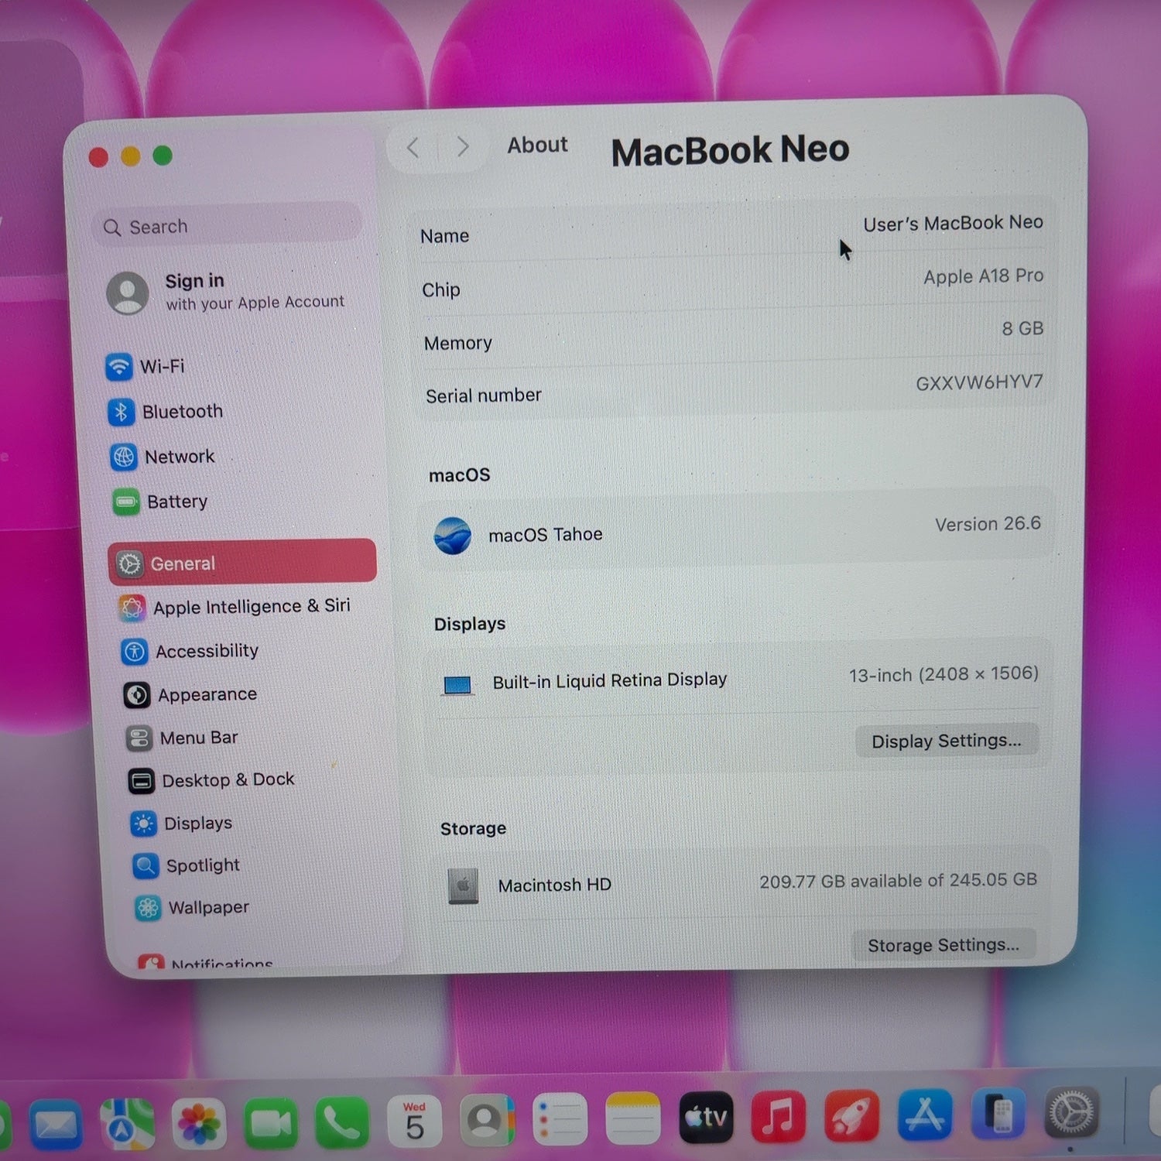Select Displays in the sidebar
1161x1161 pixels.
click(182, 823)
